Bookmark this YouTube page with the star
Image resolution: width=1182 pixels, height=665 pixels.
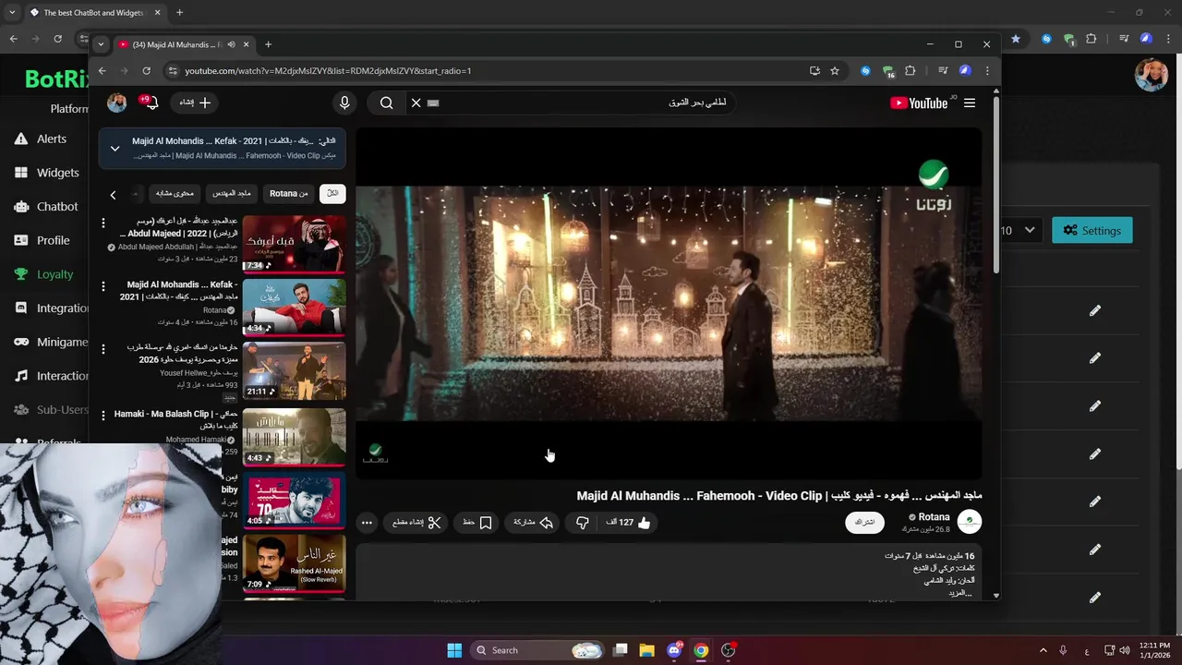(x=835, y=70)
